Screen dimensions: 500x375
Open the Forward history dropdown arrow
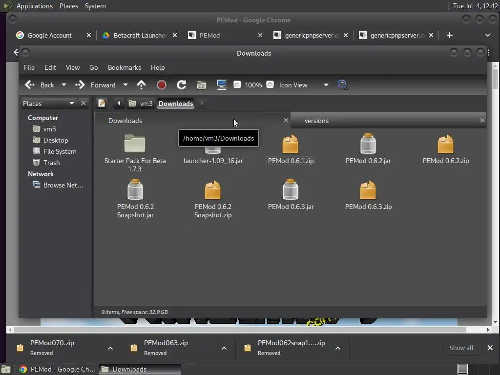point(125,85)
